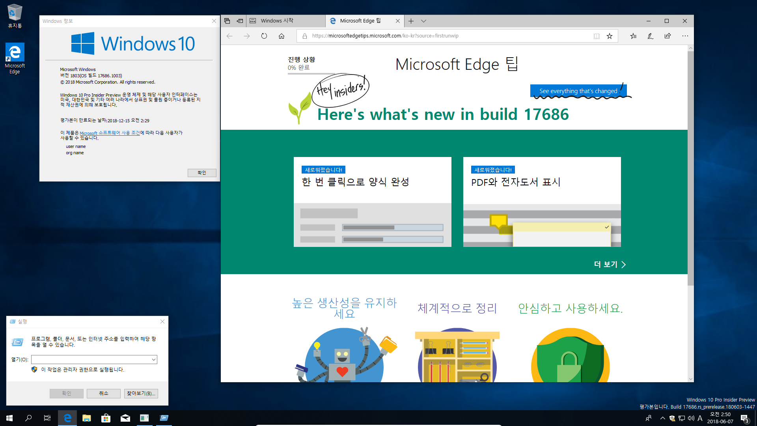Open reading view in address bar
The width and height of the screenshot is (757, 426).
point(597,36)
